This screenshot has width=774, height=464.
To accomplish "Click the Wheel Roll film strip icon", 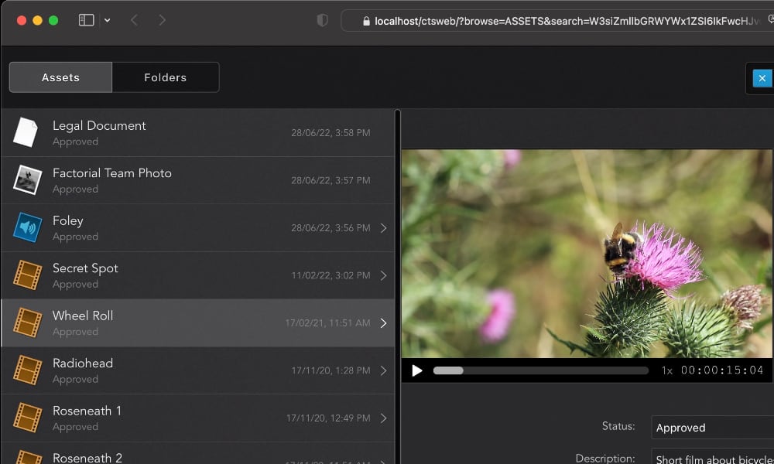I will pyautogui.click(x=27, y=322).
